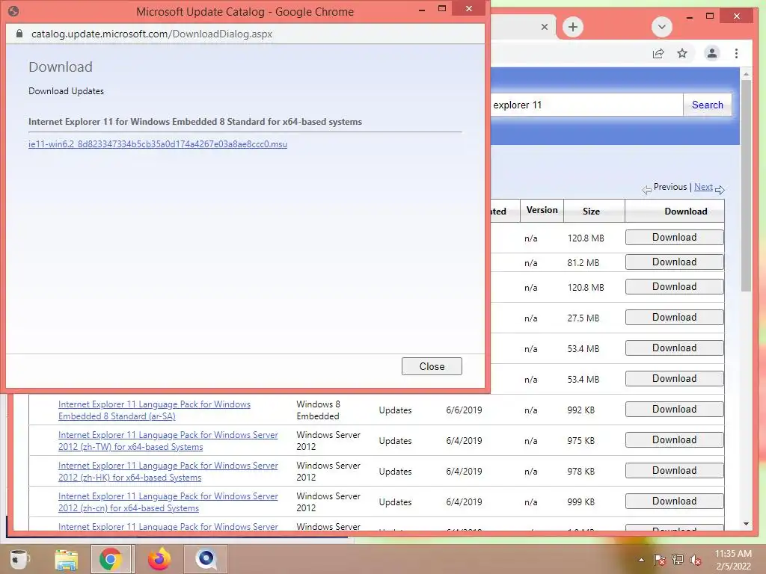
Task: Open File Explorer from the taskbar
Action: click(x=66, y=560)
